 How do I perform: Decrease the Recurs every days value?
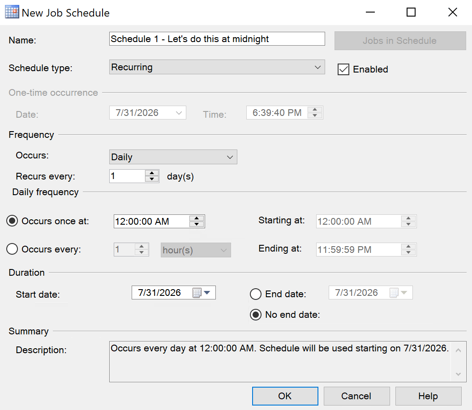pyautogui.click(x=152, y=179)
